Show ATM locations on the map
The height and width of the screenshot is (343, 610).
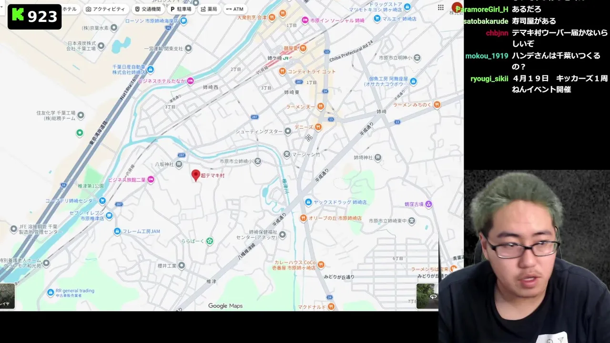235,9
